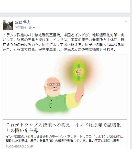Click post text line starting かって、強気の発言
This screenshot has width=132, height=149.
(63, 40)
